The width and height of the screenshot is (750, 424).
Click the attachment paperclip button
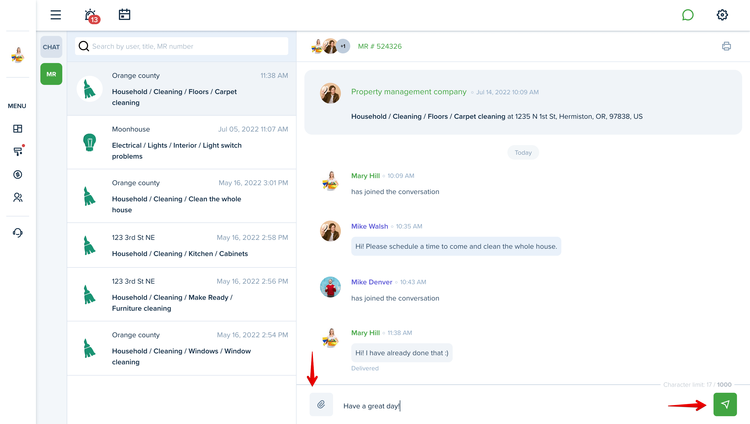321,404
